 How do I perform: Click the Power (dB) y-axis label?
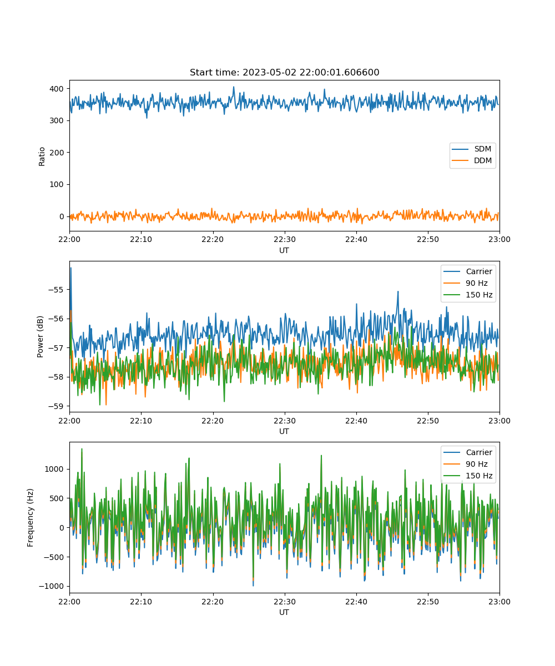point(41,336)
